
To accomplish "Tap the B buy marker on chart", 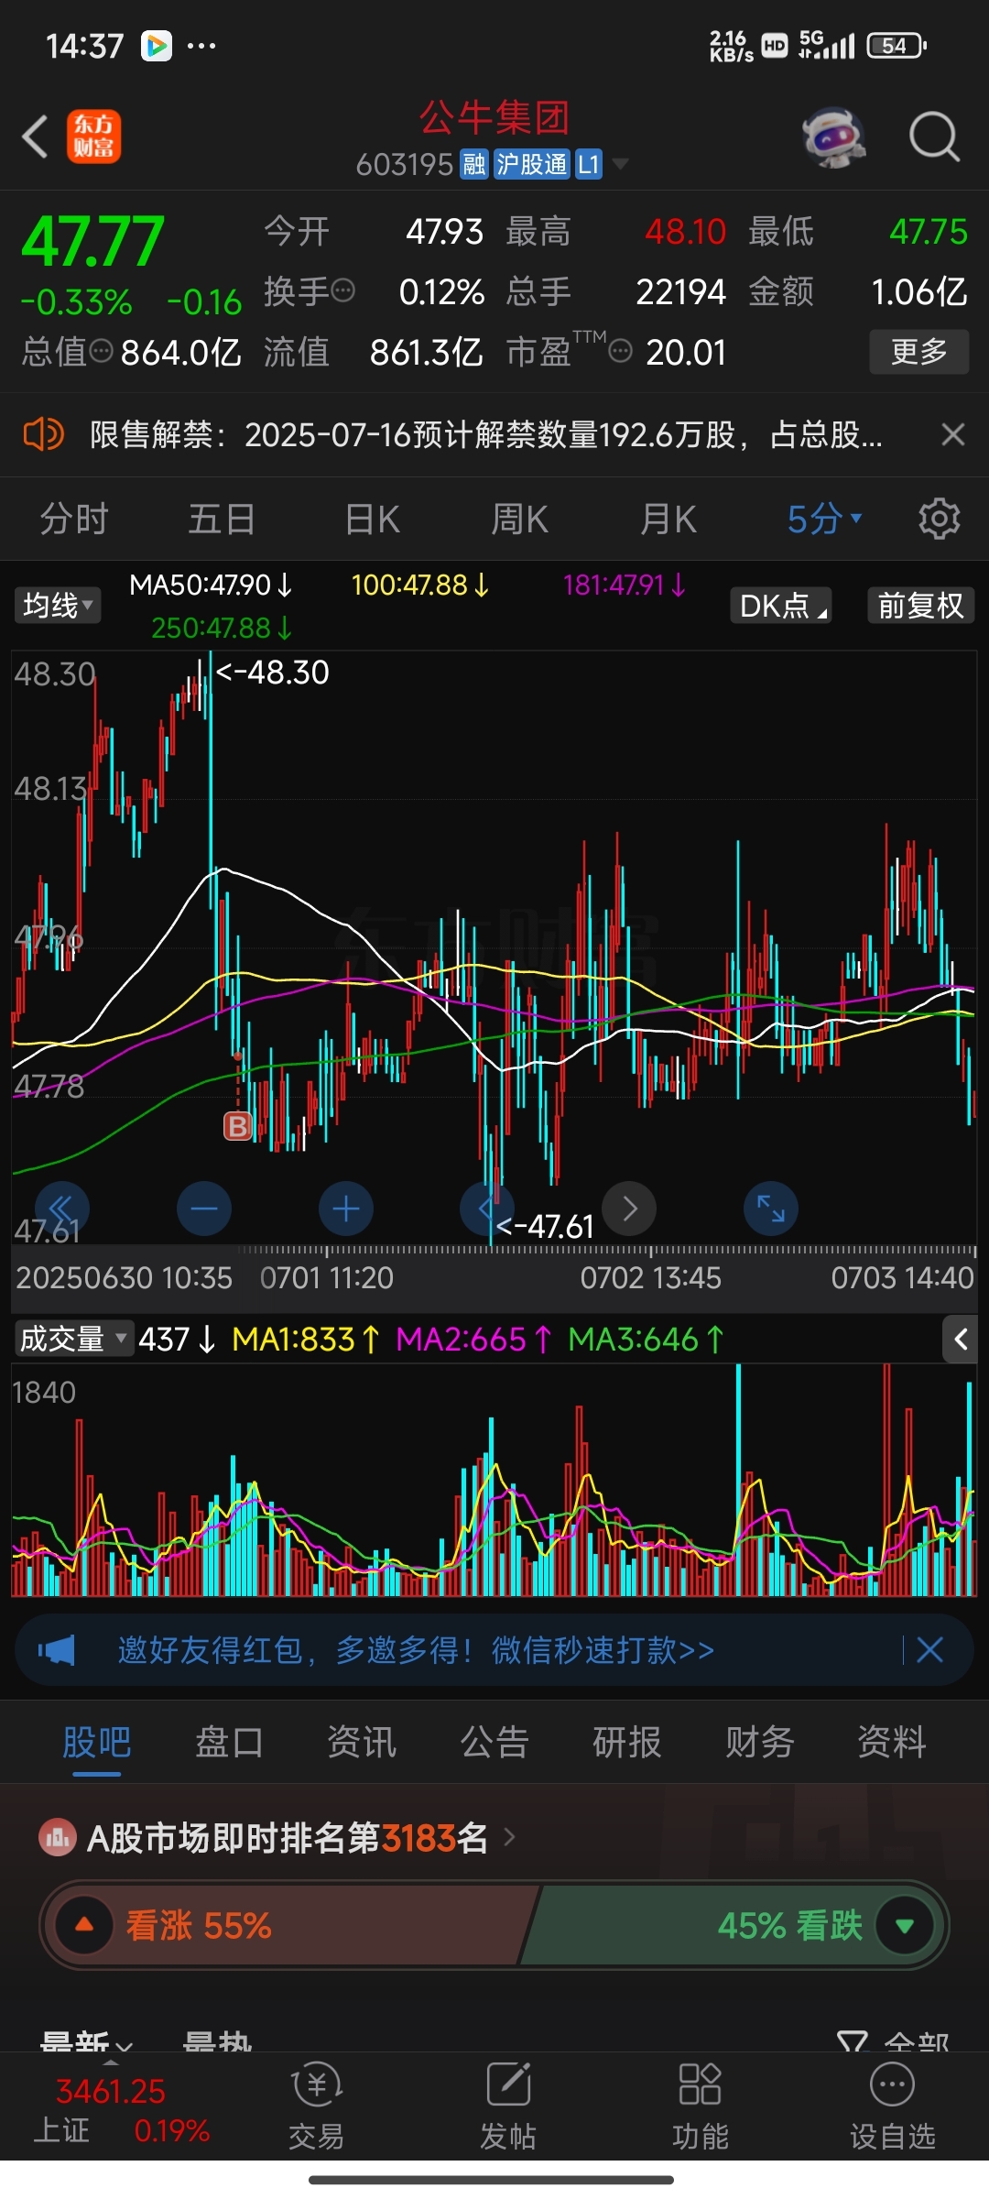I will 238,1126.
